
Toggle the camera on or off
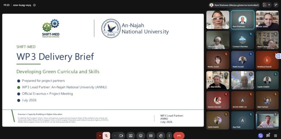(121, 136)
